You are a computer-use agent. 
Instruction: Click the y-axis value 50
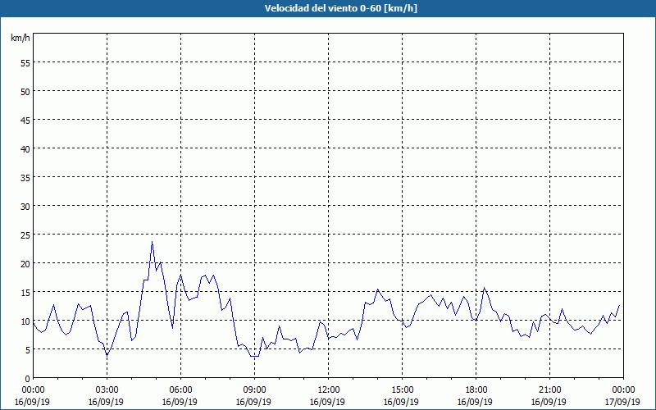pos(25,91)
